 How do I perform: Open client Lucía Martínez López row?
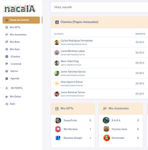point(99,52)
